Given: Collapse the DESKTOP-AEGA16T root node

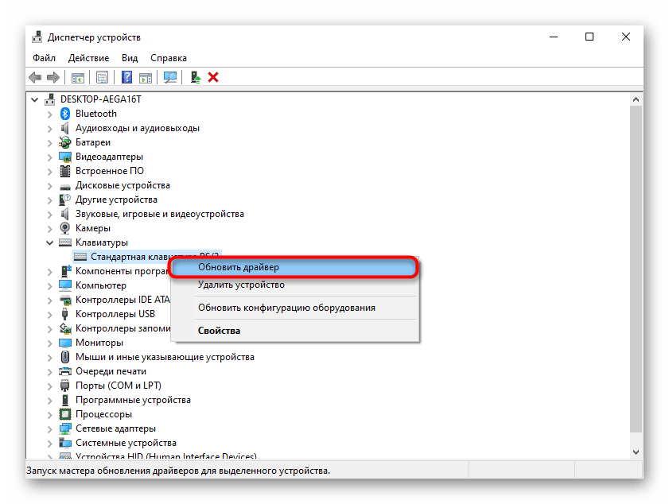Looking at the screenshot, I should (35, 99).
